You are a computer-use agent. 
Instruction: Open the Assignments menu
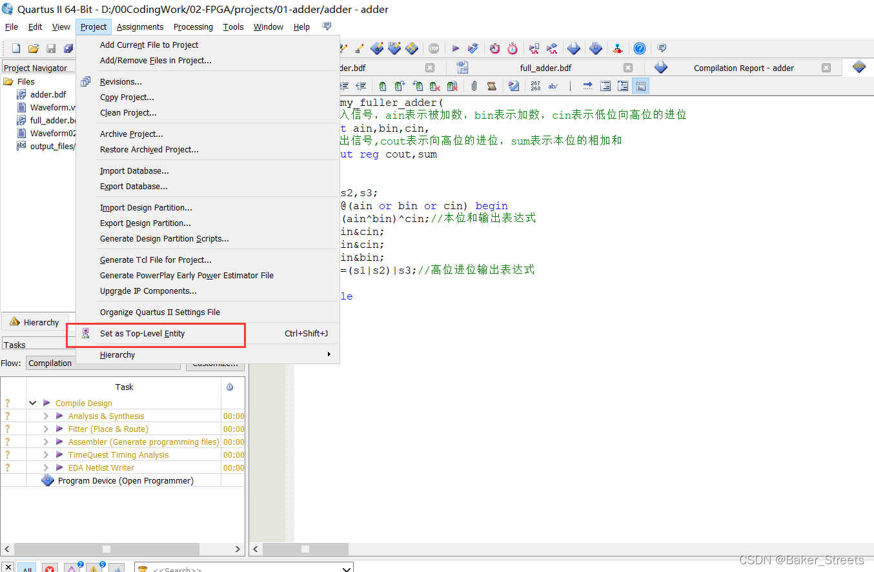(x=140, y=26)
